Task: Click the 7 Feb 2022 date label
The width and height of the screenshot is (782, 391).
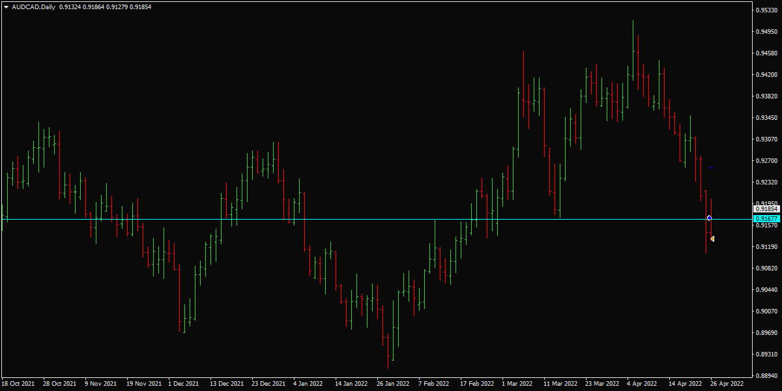Action: coord(434,384)
